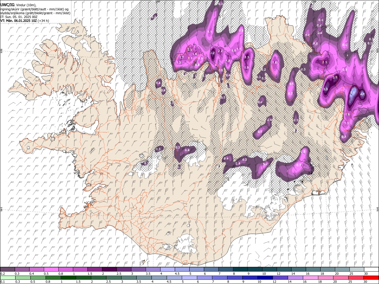Viewport: 379px width, 284px height.
Task: Select the dark teal swatch at 8 in the top legend
Action: click(x=240, y=270)
